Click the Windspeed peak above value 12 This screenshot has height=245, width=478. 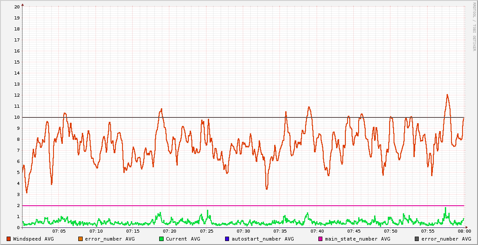(447, 94)
